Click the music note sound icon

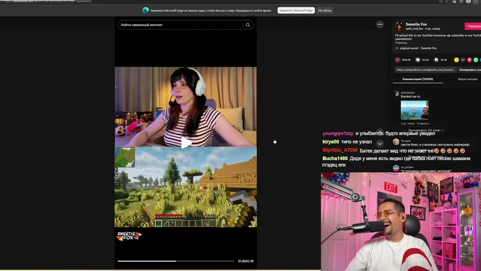coord(397,48)
